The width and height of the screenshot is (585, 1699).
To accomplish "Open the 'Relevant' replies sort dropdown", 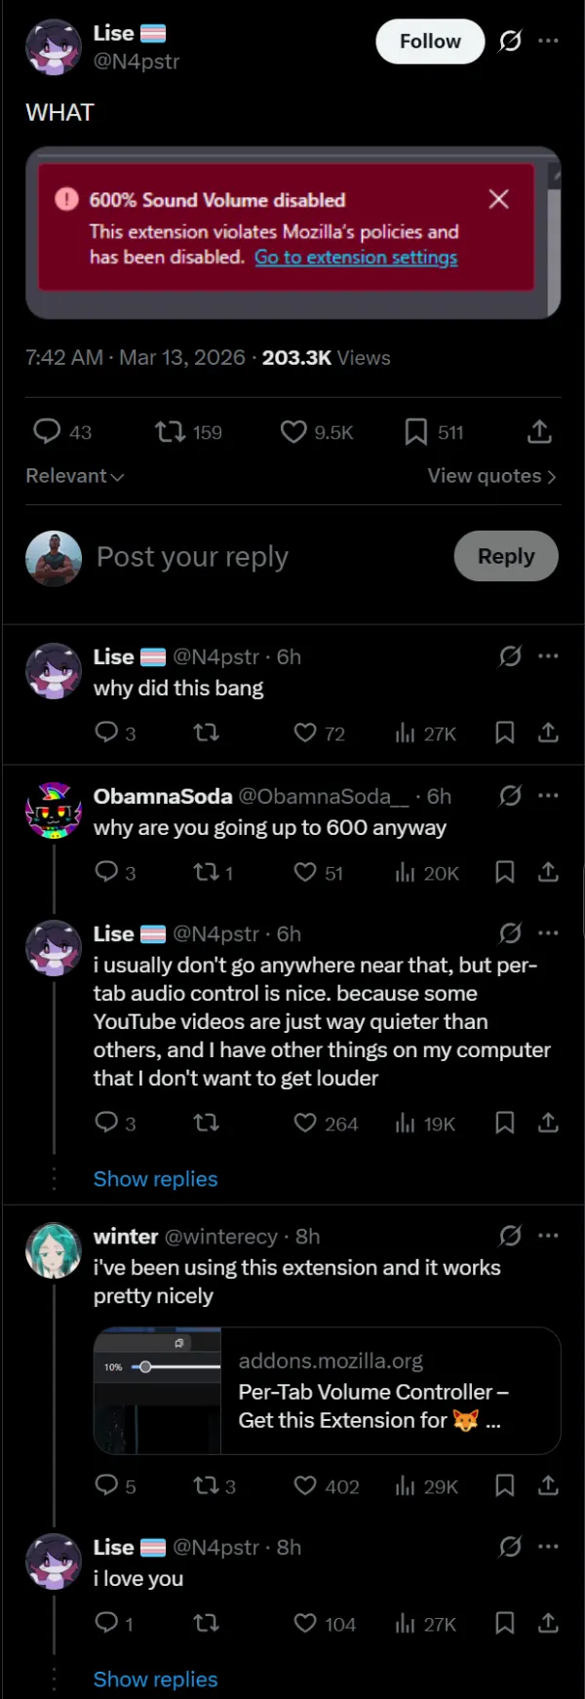I will tap(74, 476).
